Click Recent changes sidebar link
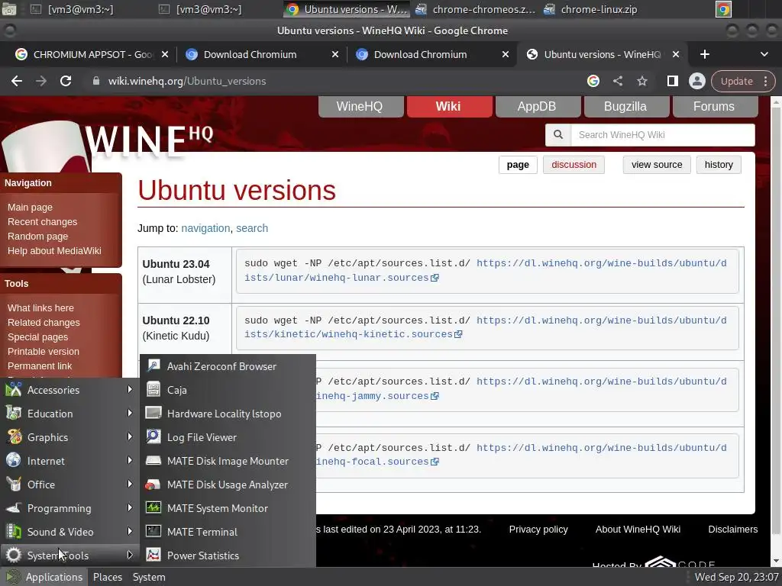Image resolution: width=782 pixels, height=586 pixels. tap(43, 222)
